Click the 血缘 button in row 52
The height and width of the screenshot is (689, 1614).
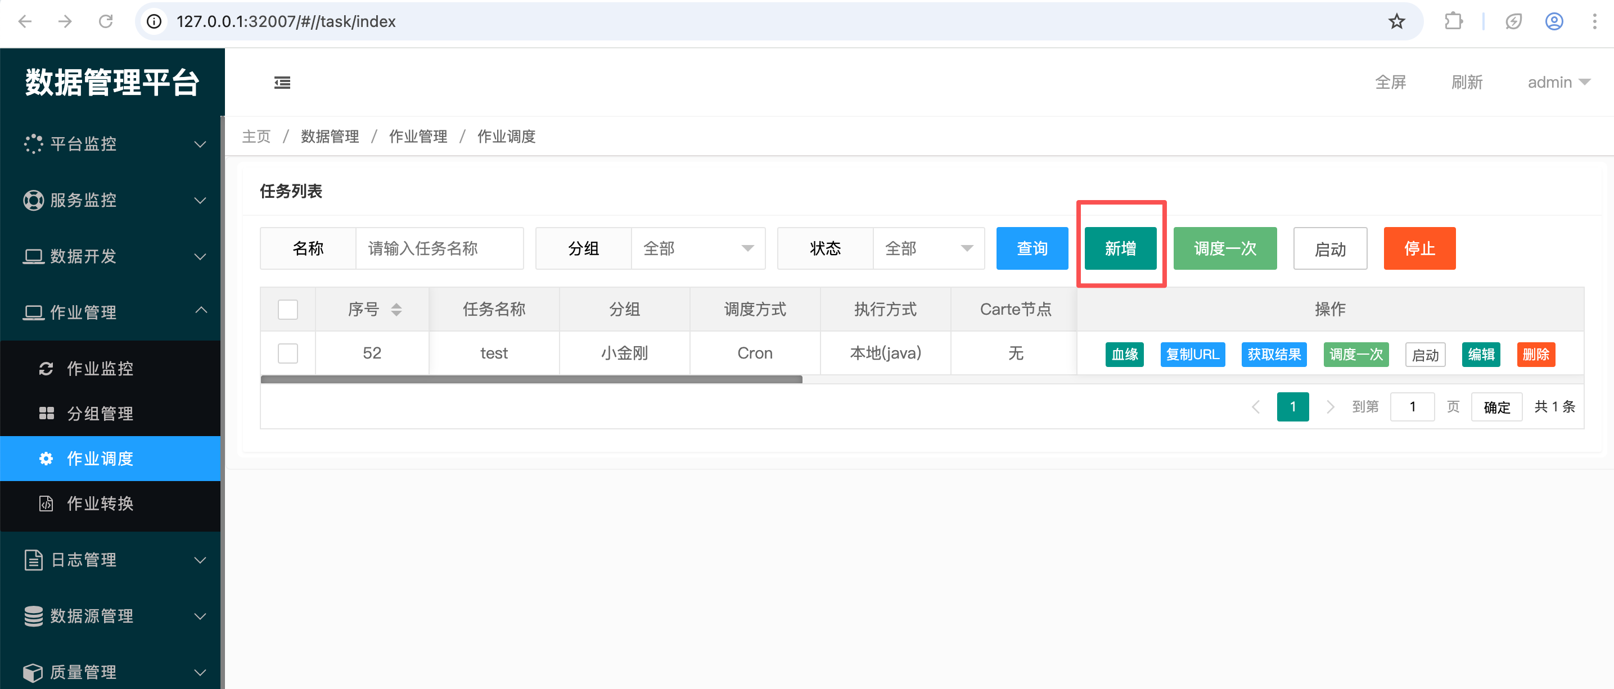tap(1124, 354)
